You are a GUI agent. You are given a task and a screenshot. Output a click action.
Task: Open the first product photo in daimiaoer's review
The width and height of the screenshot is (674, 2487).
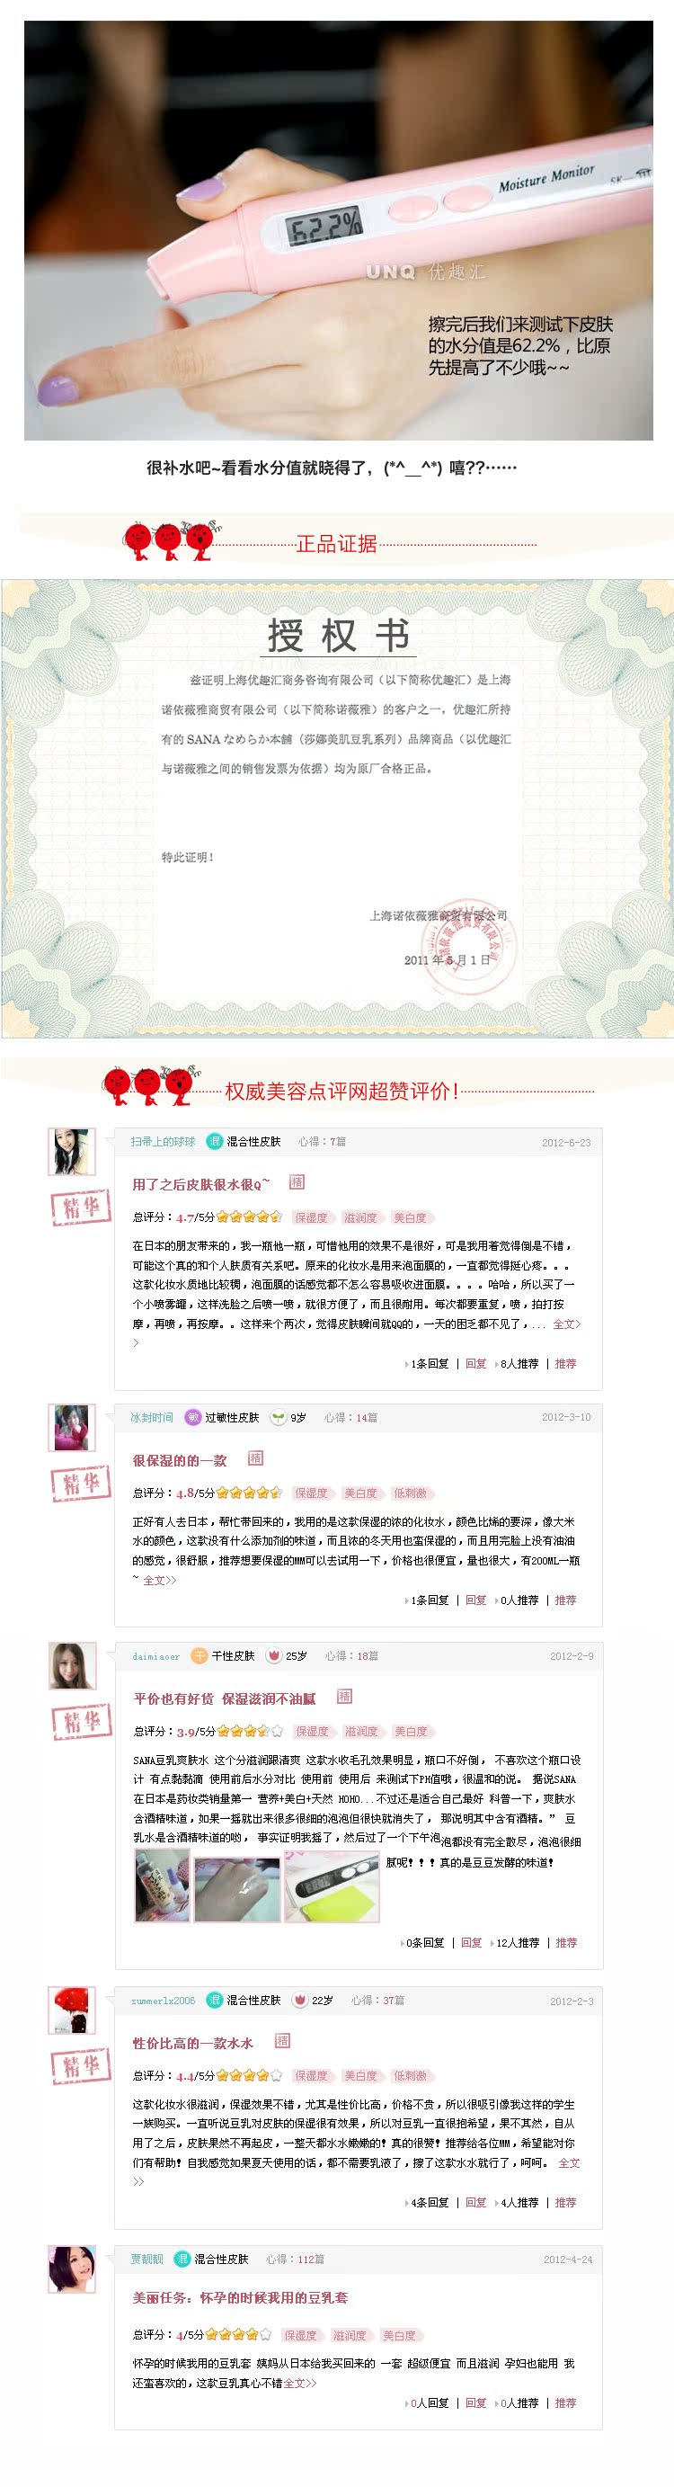[x=161, y=1886]
